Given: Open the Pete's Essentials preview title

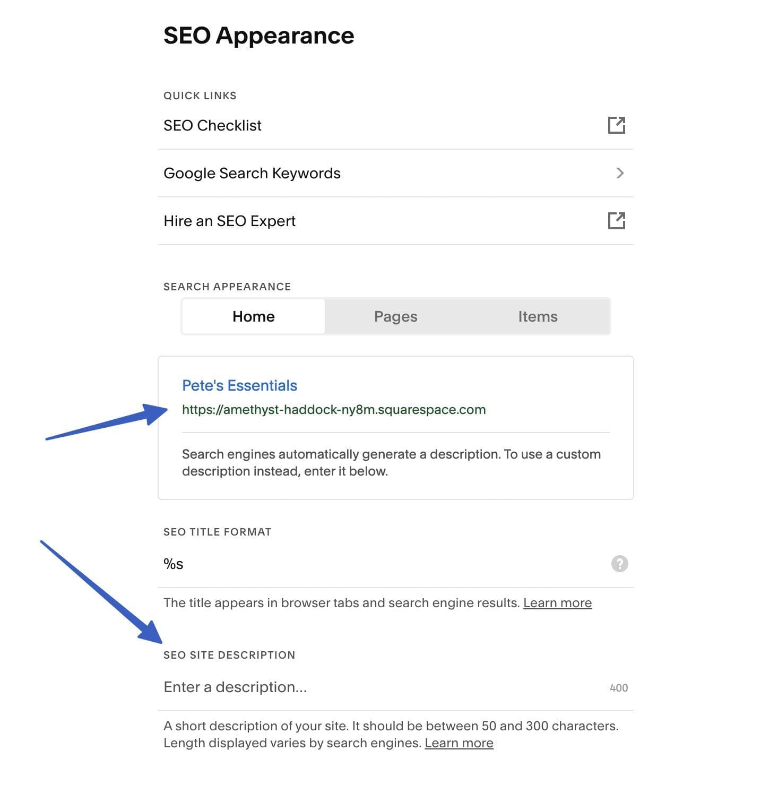Looking at the screenshot, I should 239,385.
